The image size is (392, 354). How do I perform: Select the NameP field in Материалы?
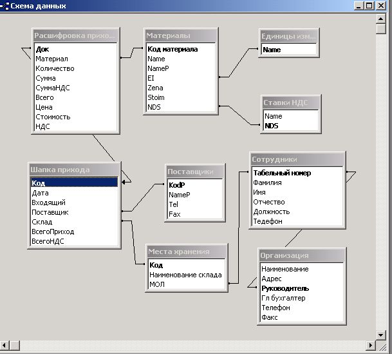181,68
